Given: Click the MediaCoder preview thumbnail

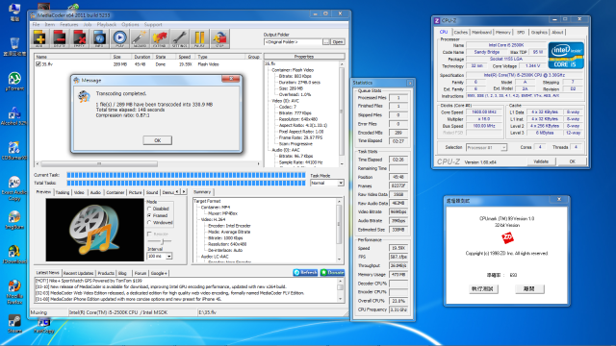Looking at the screenshot, I should pyautogui.click(x=94, y=230).
